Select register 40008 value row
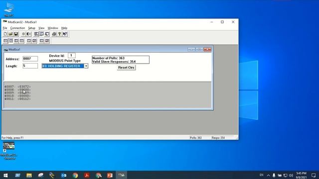 click(x=17, y=89)
